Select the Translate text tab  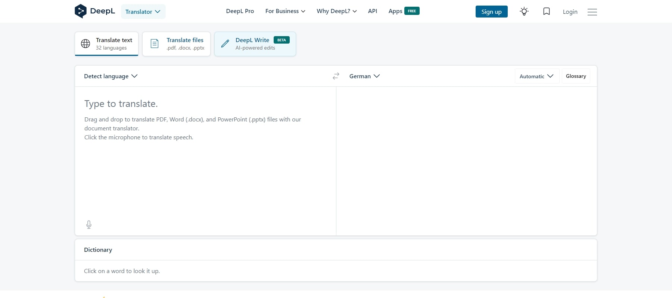point(106,44)
